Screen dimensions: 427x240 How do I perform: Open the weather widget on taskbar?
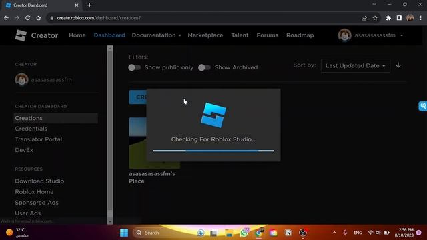[x=18, y=233]
